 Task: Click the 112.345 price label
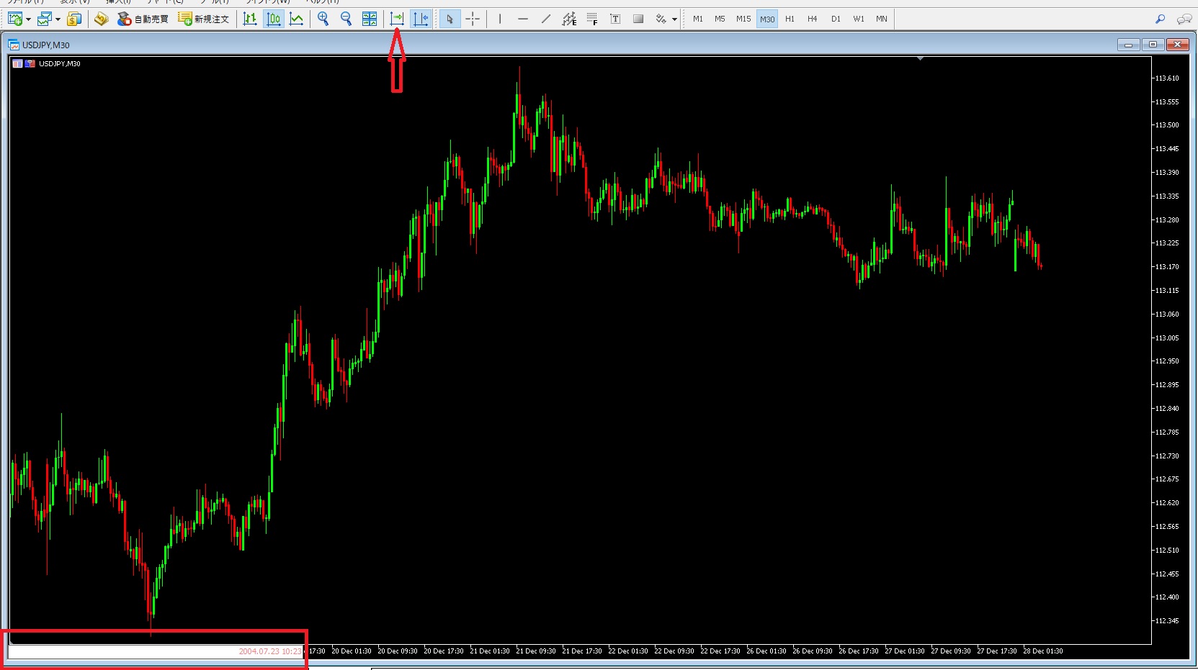1167,620
